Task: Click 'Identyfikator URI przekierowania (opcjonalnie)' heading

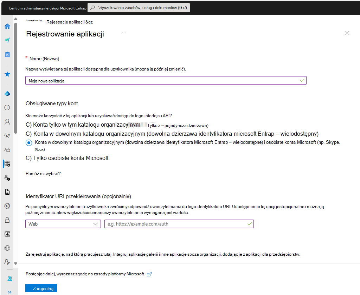Action: 78,196
